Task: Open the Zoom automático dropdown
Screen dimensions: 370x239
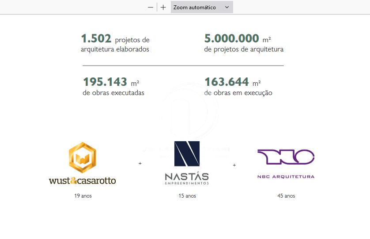Action: coord(202,7)
